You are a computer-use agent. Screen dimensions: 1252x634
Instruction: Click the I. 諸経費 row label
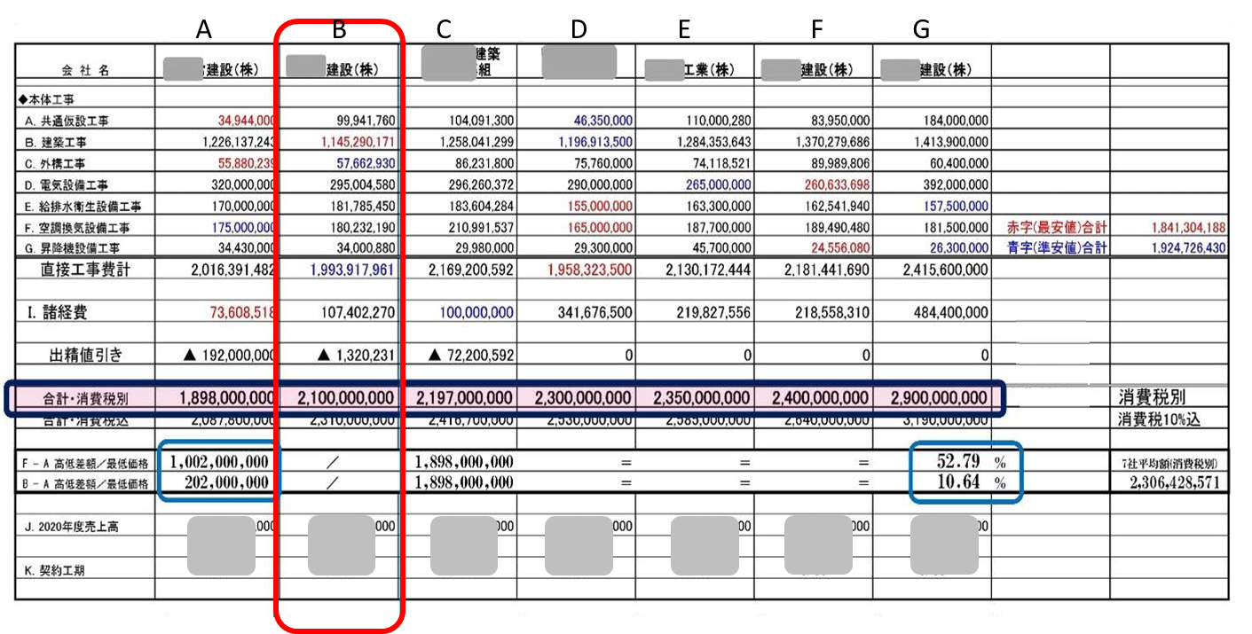click(x=57, y=312)
